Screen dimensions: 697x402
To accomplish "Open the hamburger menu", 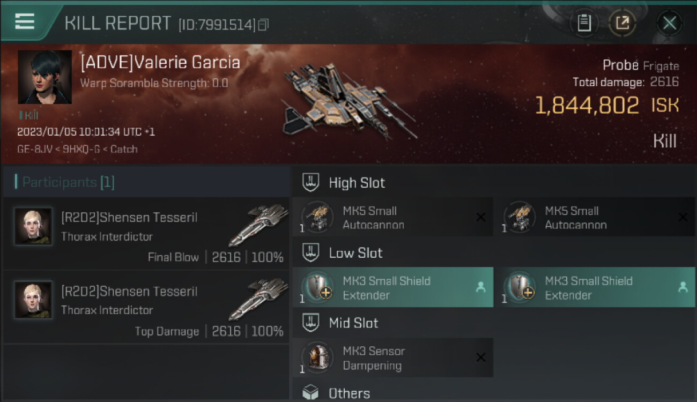I will [x=25, y=21].
